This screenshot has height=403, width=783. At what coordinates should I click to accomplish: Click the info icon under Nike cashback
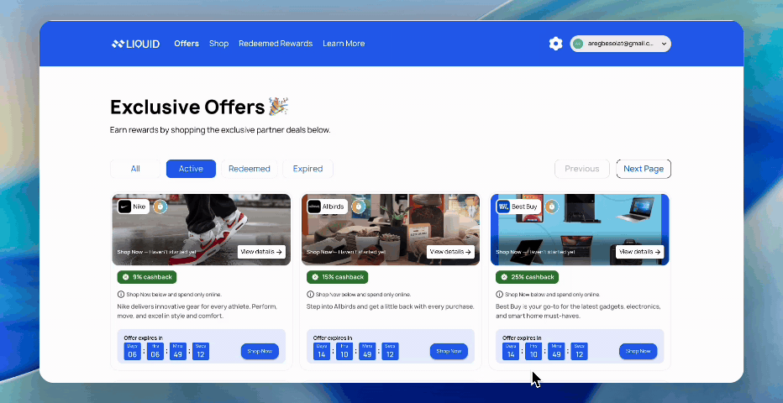pyautogui.click(x=121, y=294)
